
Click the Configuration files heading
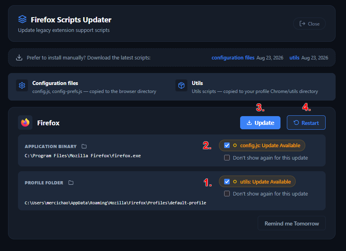55,83
